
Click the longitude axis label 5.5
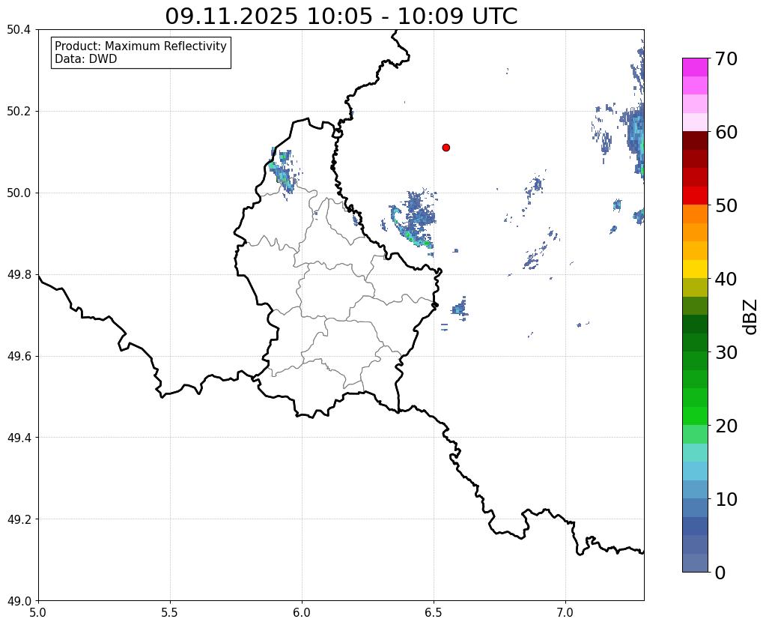coord(170,613)
